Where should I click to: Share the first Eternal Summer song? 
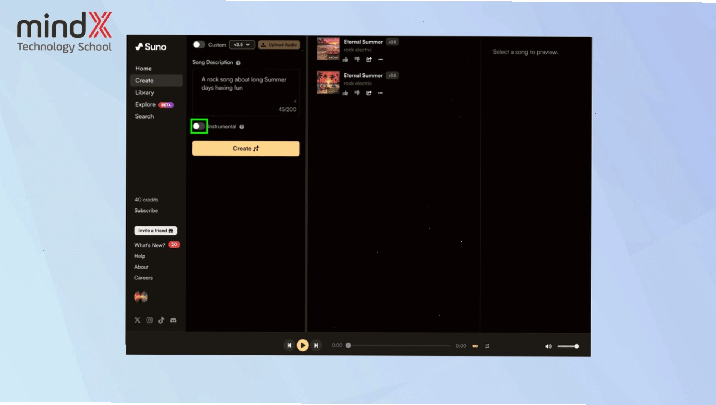[369, 59]
